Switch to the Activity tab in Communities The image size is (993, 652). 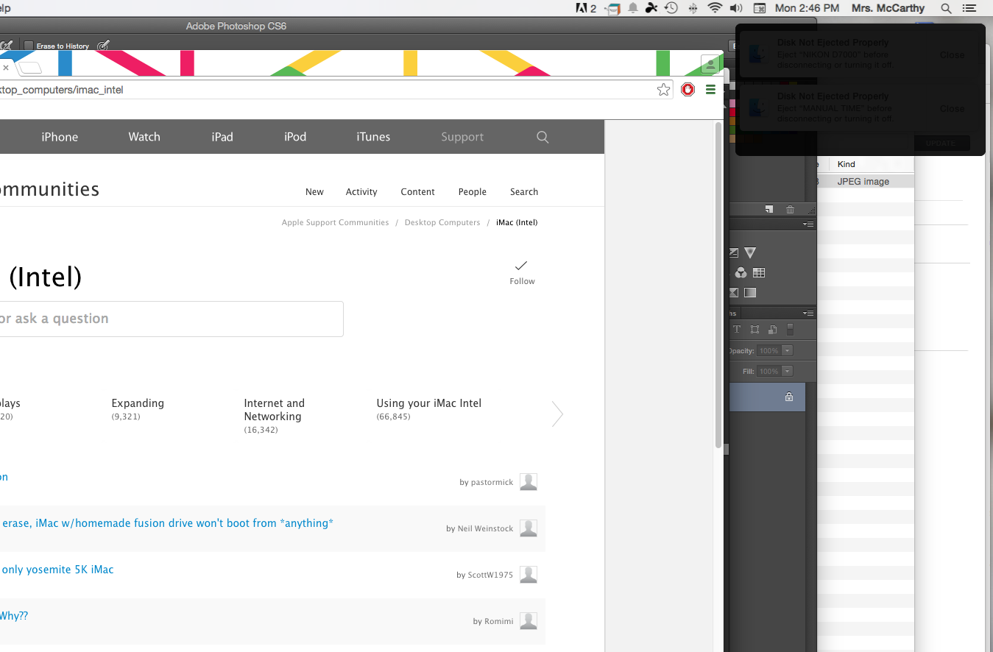tap(361, 191)
